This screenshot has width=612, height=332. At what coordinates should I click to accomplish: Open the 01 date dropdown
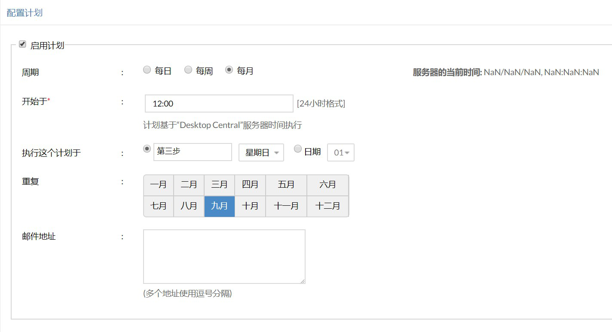coord(341,152)
